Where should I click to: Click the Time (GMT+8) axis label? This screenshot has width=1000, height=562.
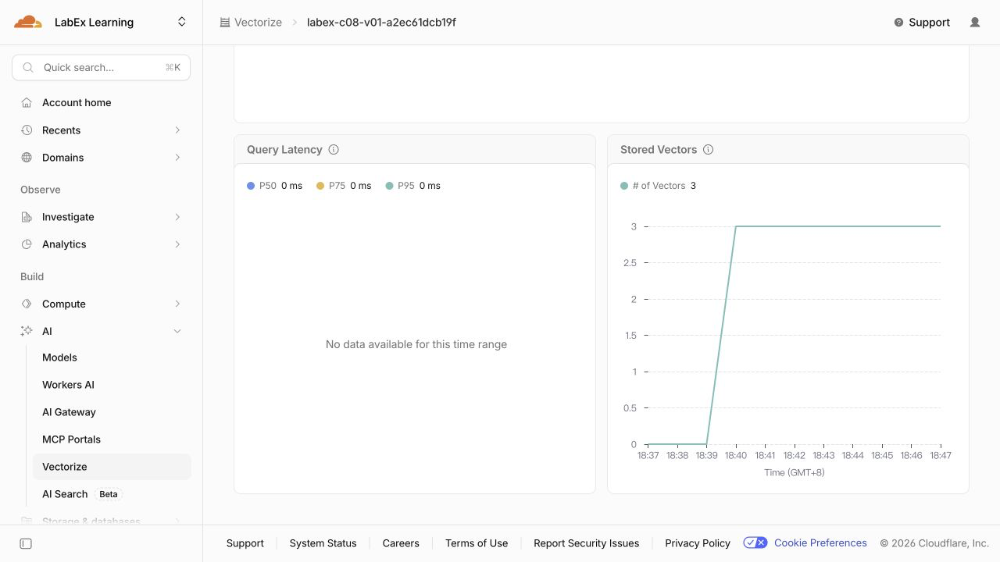794,472
